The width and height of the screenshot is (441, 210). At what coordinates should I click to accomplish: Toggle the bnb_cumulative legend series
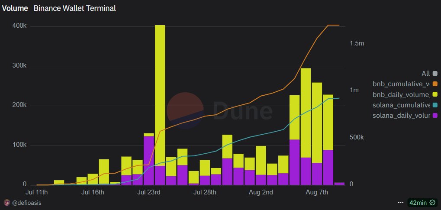(405, 84)
